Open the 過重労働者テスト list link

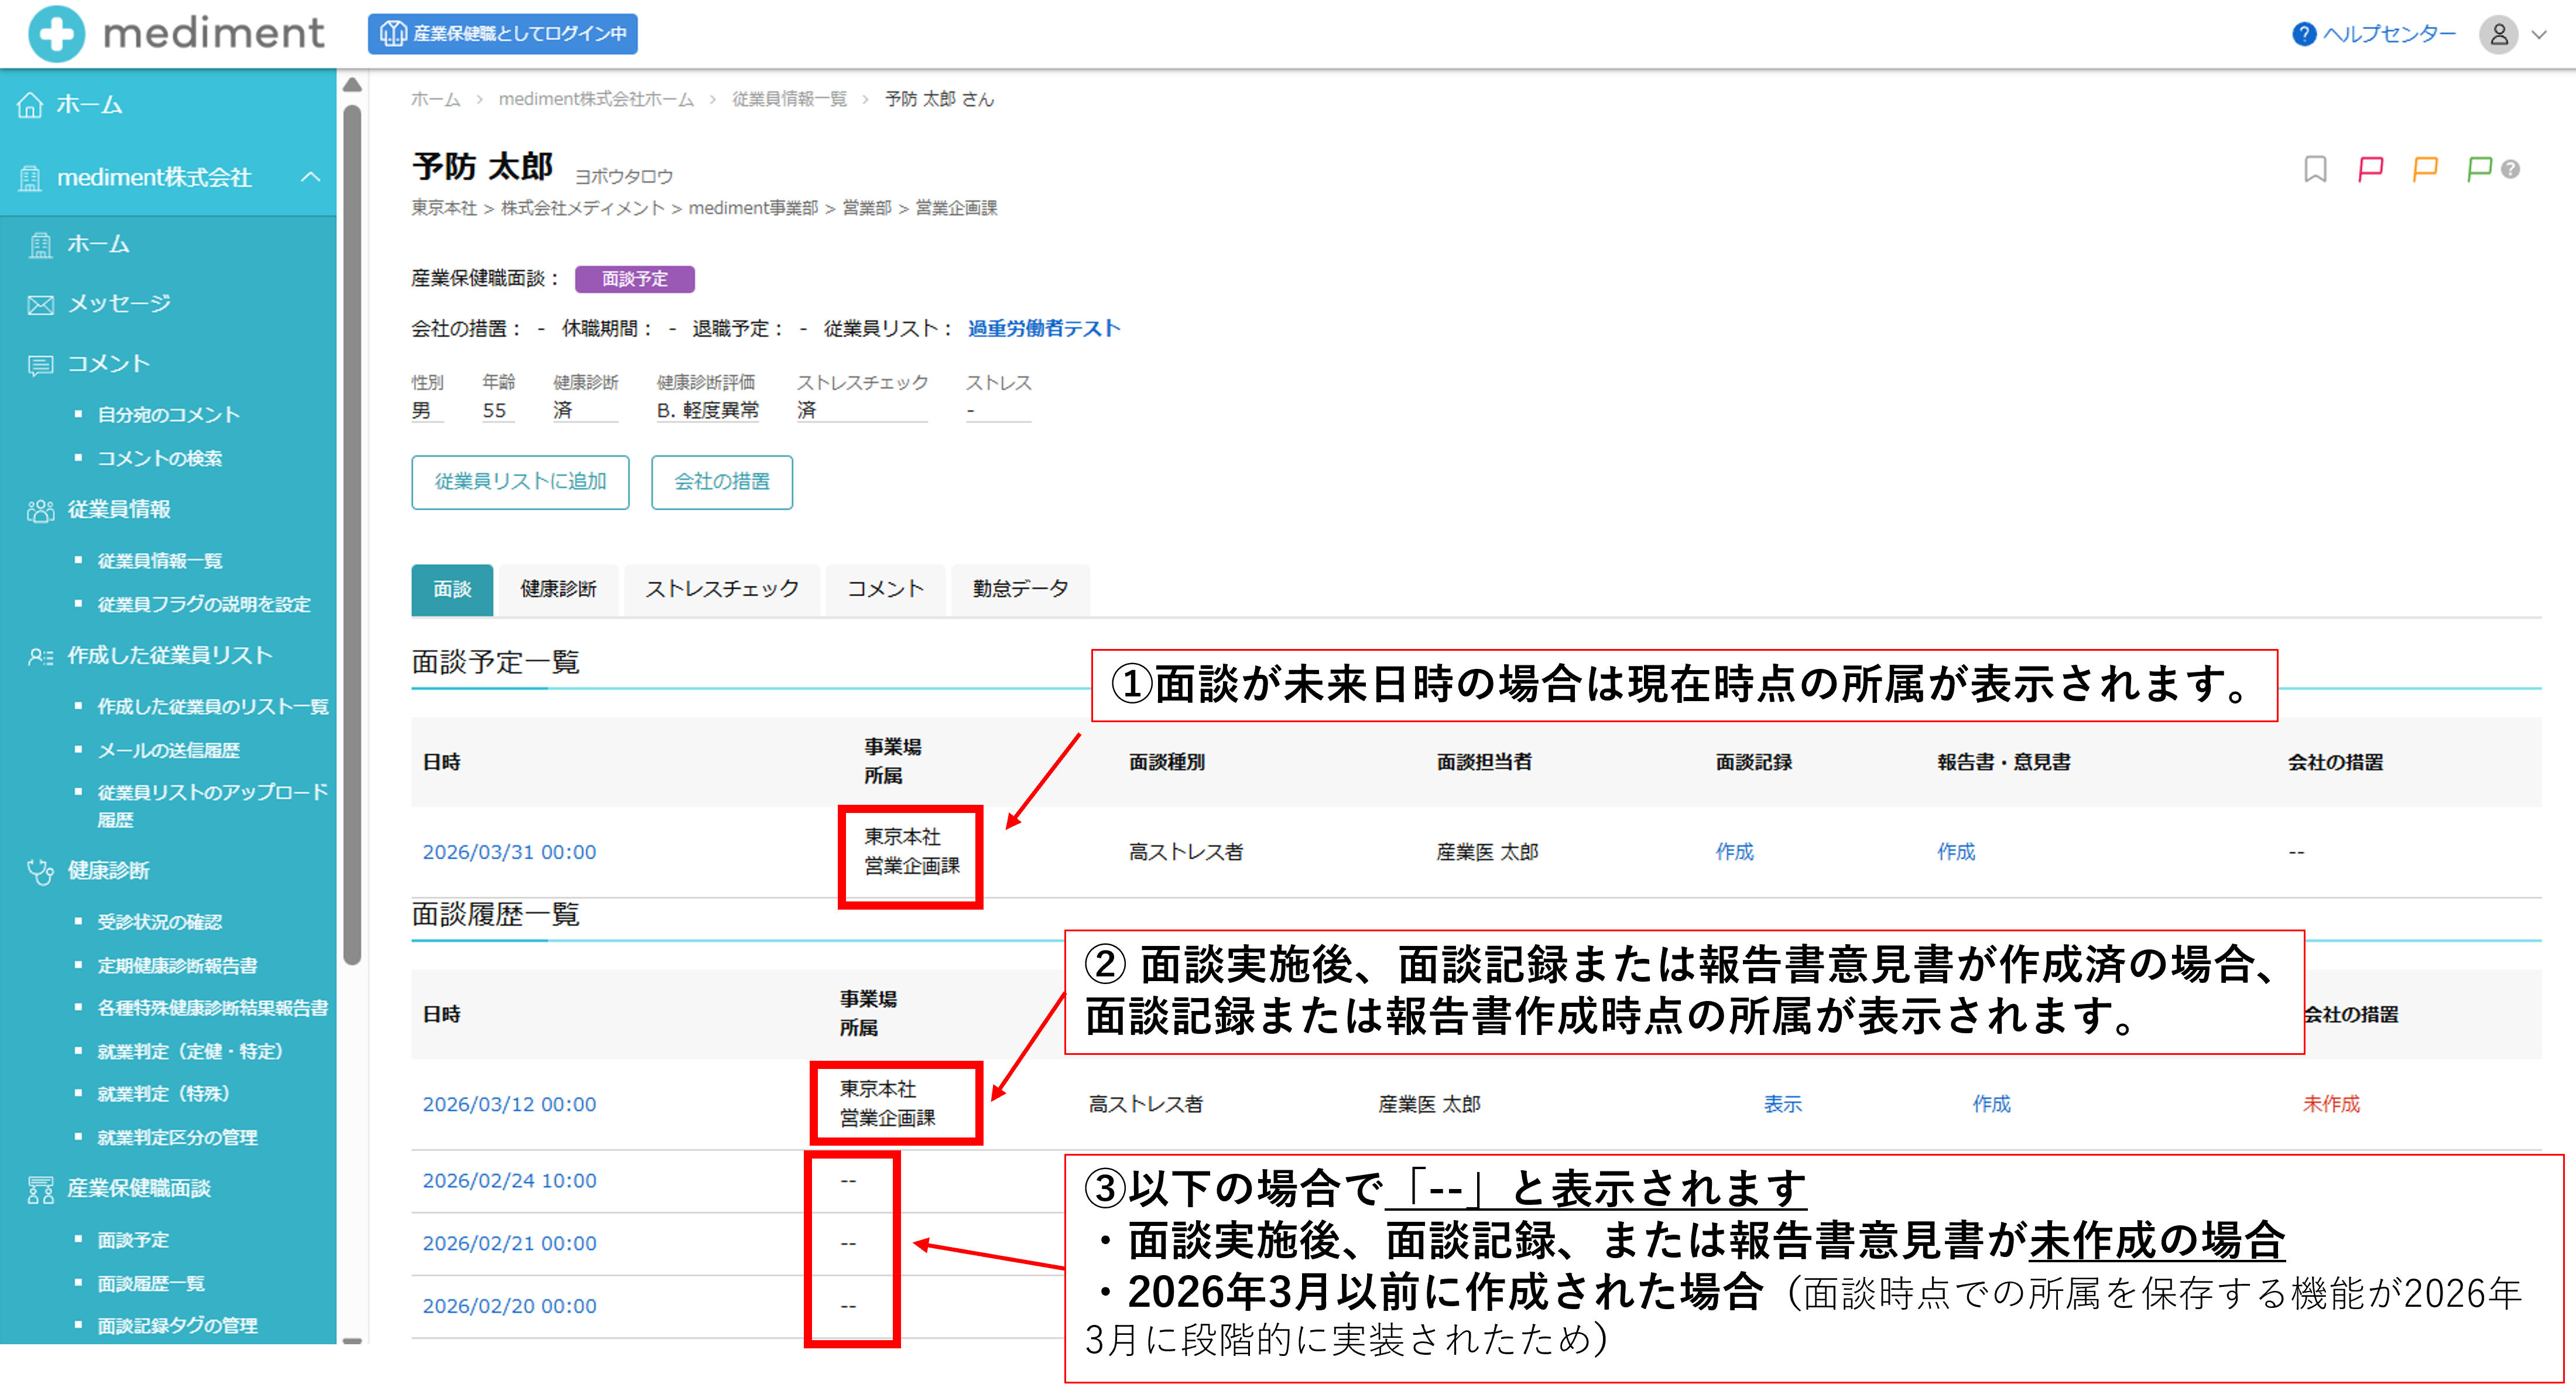[1043, 328]
